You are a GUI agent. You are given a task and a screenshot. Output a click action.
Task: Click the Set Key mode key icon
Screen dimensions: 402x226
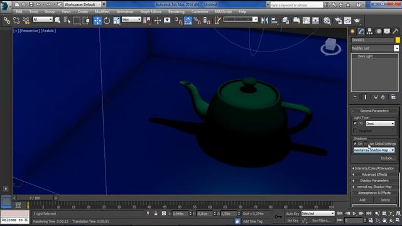[x=278, y=217]
